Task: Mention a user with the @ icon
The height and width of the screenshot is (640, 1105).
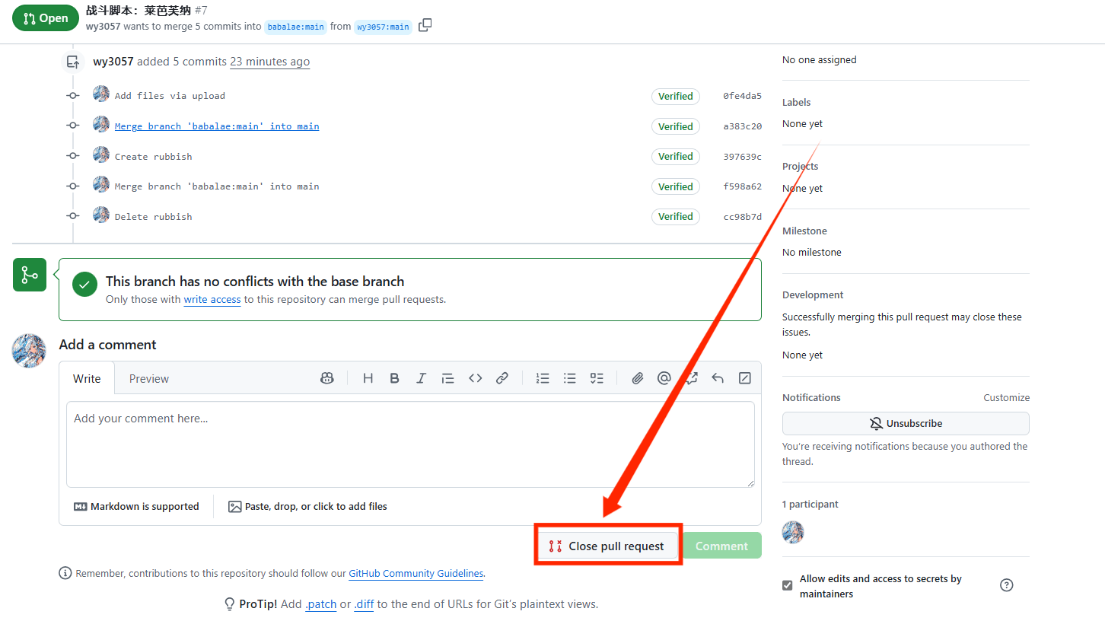Action: pyautogui.click(x=664, y=377)
